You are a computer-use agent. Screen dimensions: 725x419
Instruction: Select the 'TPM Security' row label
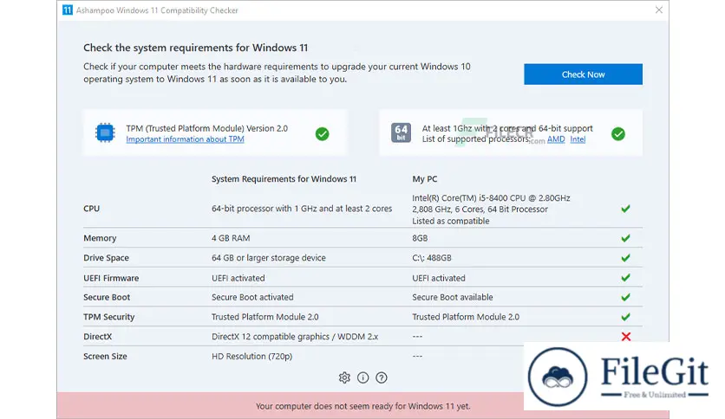pyautogui.click(x=108, y=317)
